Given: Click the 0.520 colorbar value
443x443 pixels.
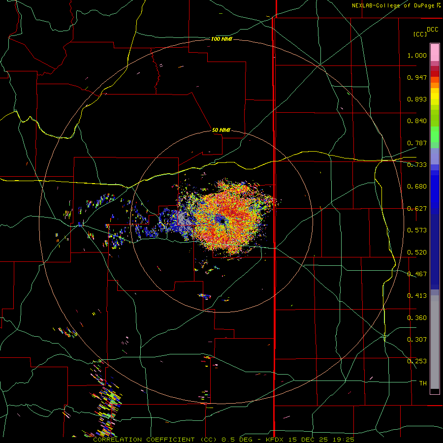Looking at the screenshot, I should tap(417, 253).
